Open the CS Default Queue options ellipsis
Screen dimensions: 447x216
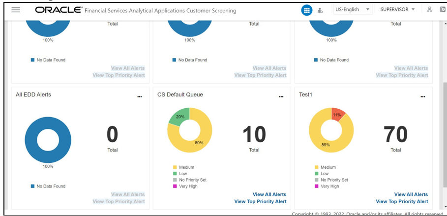[281, 97]
